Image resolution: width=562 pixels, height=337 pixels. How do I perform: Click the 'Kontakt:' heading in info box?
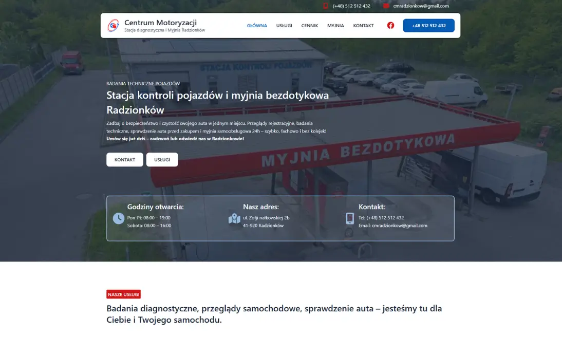372,207
